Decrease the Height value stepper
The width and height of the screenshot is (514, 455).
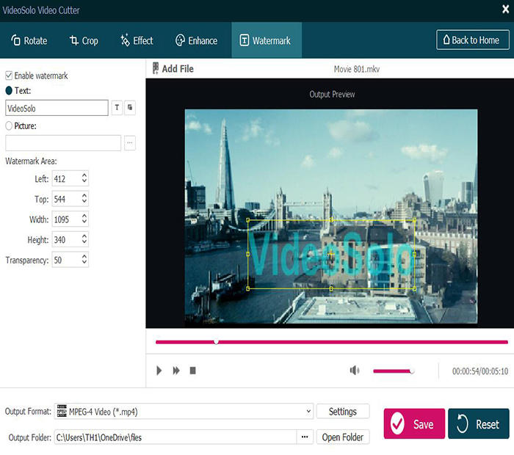coord(84,242)
